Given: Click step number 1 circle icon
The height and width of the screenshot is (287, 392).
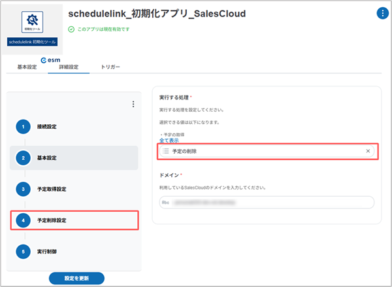Looking at the screenshot, I should tap(23, 126).
